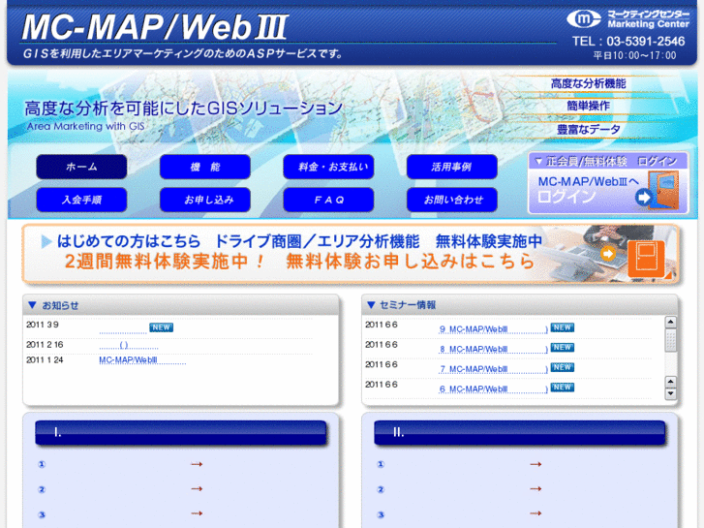
Task: Open the FAQ button
Action: pos(328,200)
